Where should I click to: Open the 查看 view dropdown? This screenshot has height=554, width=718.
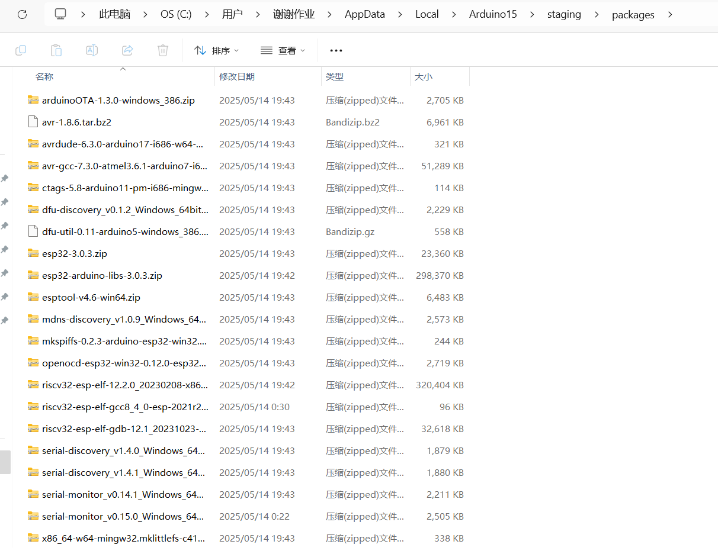(x=283, y=50)
